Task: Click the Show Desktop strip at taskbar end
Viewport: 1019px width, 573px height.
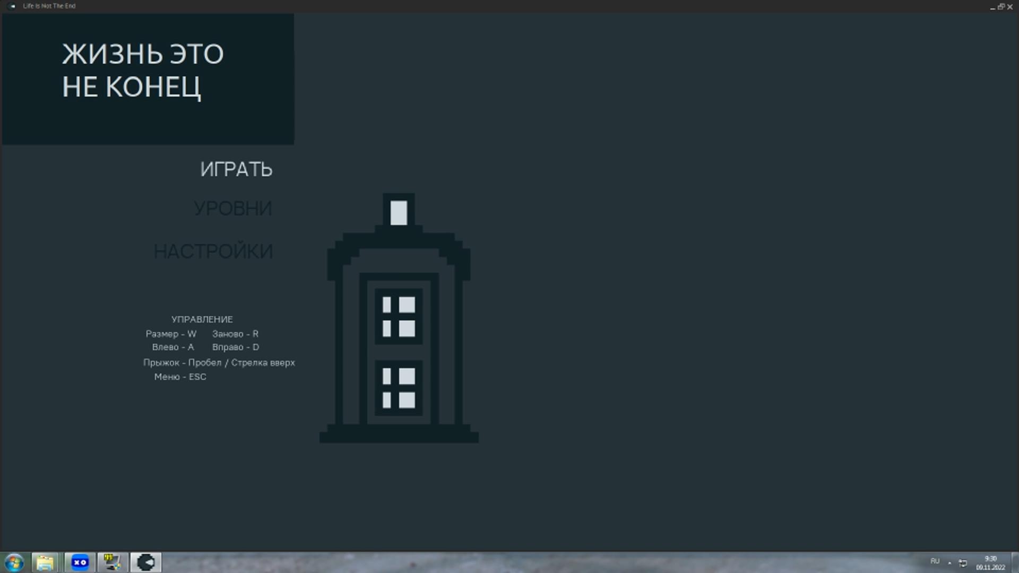Action: coord(1015,562)
